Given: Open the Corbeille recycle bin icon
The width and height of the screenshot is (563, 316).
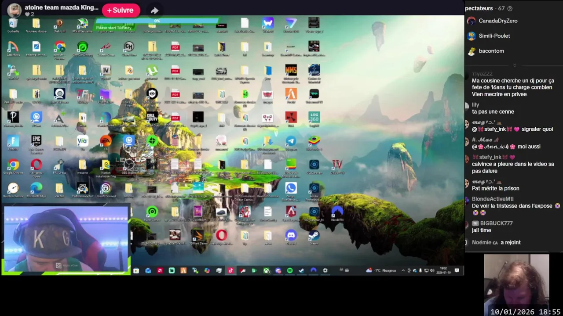Looking at the screenshot, I should 13,25.
